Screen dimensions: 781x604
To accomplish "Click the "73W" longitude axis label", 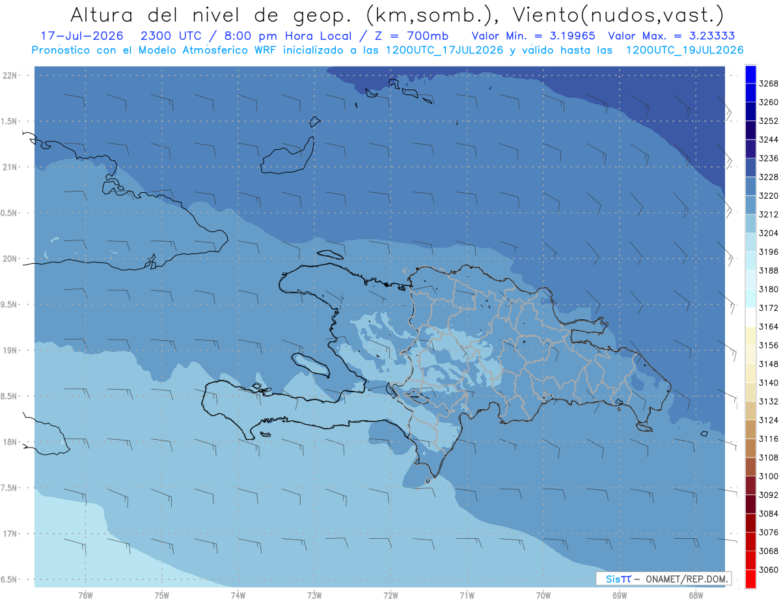I will 314,596.
